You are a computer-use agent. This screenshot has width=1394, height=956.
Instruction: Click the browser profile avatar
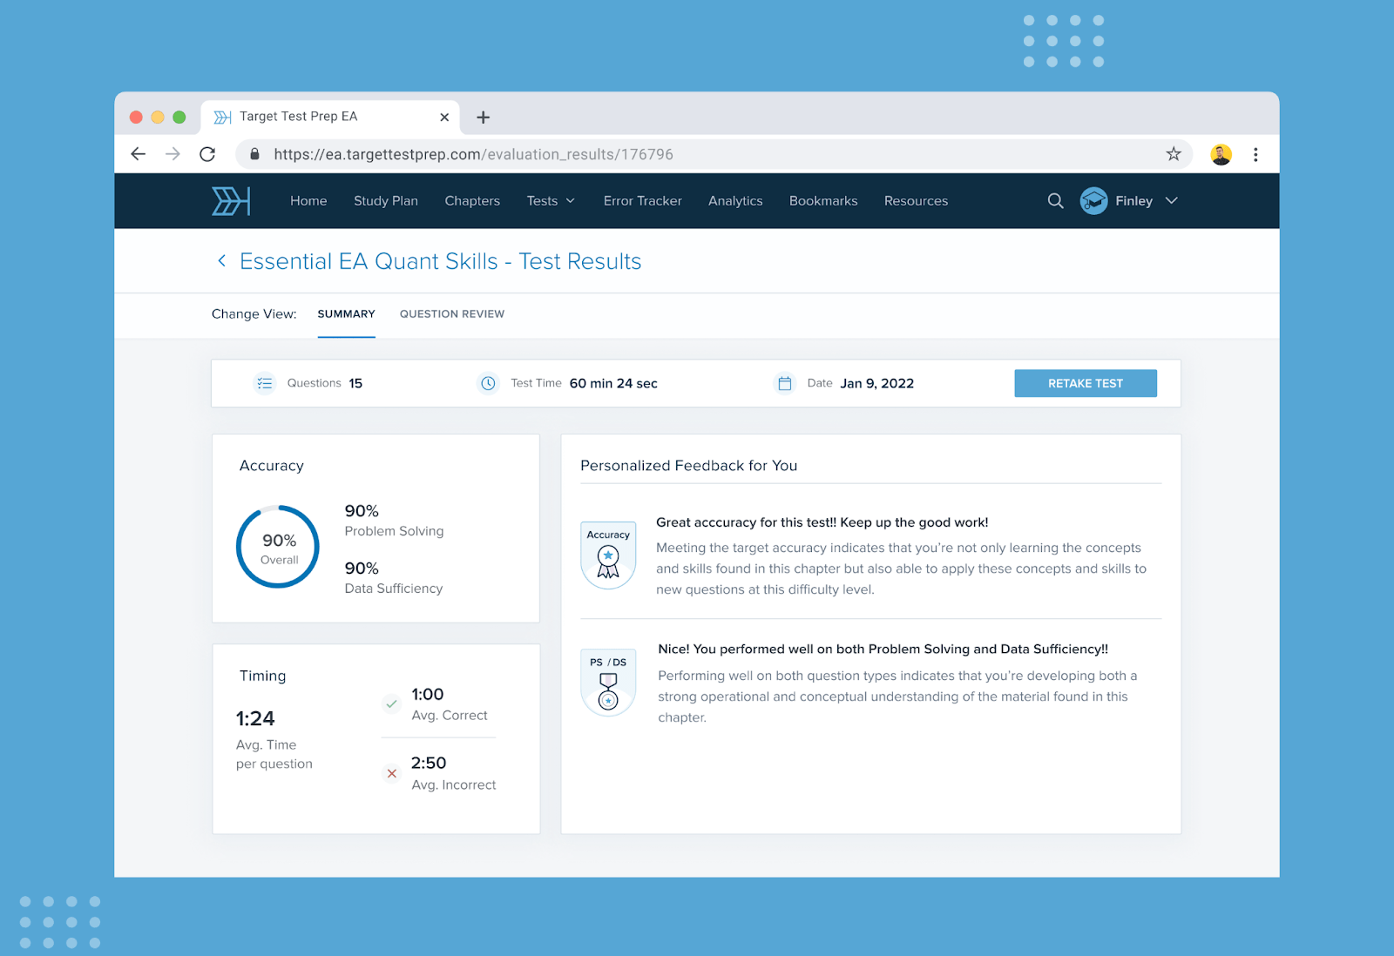pos(1221,154)
